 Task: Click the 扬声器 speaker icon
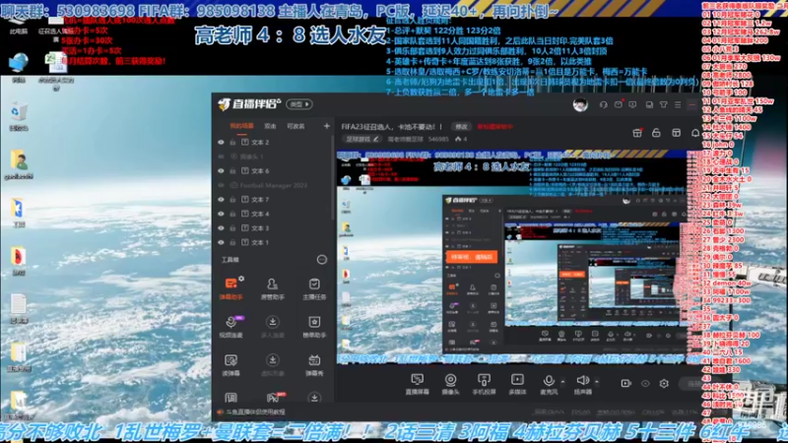(x=582, y=381)
